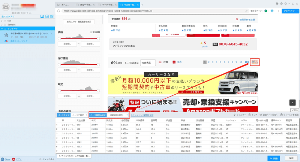Image resolution: width=300 pixels, height=162 pixels.
Task: Click the crab avatar logo
Action: (x=6, y=7)
